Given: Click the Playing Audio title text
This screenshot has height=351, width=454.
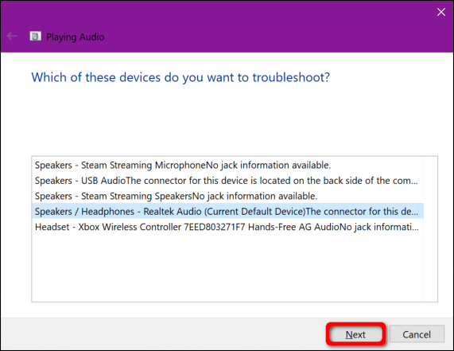Looking at the screenshot, I should pos(76,37).
